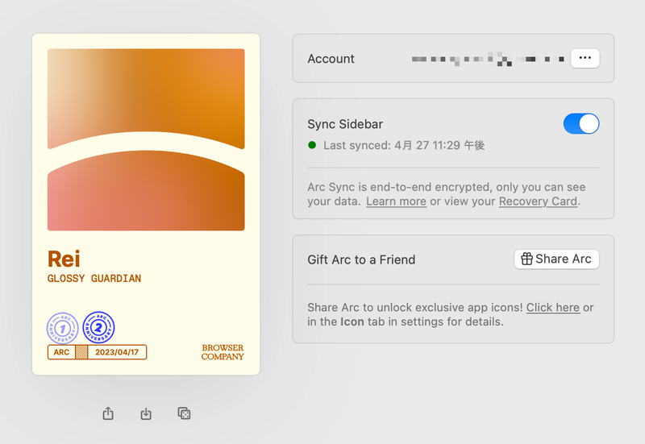This screenshot has height=444, width=645.
Task: Follow the "Click here" app icons link
Action: pos(553,307)
